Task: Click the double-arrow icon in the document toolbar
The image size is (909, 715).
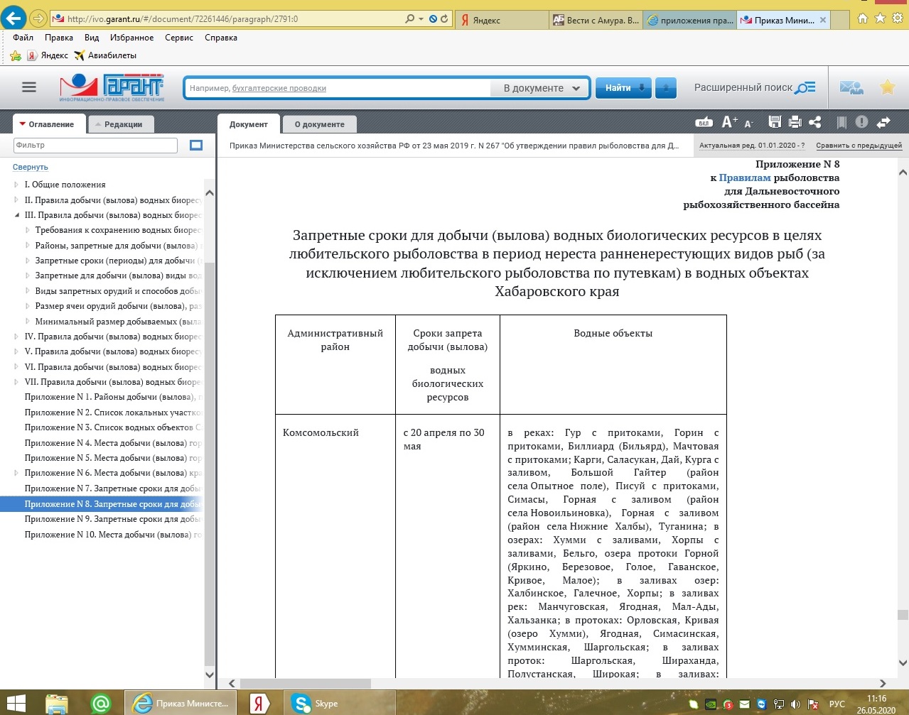Action: click(883, 122)
